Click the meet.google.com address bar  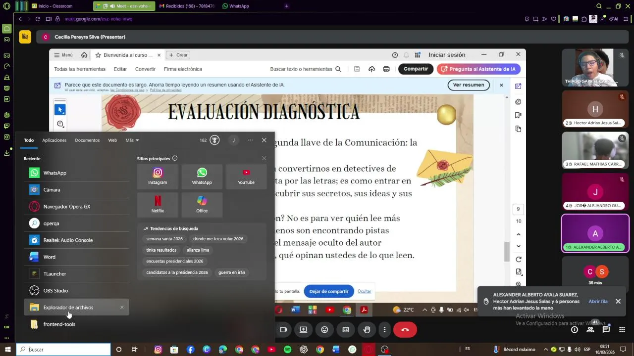(x=99, y=19)
